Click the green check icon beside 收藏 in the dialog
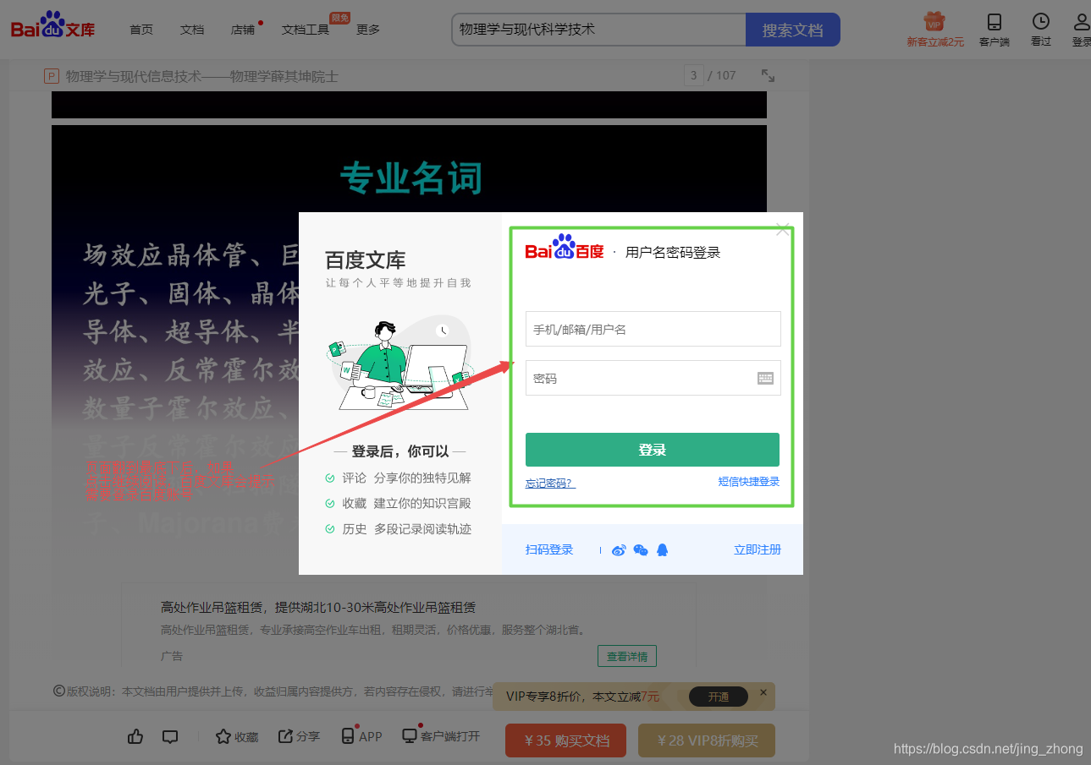The width and height of the screenshot is (1091, 765). coord(330,504)
